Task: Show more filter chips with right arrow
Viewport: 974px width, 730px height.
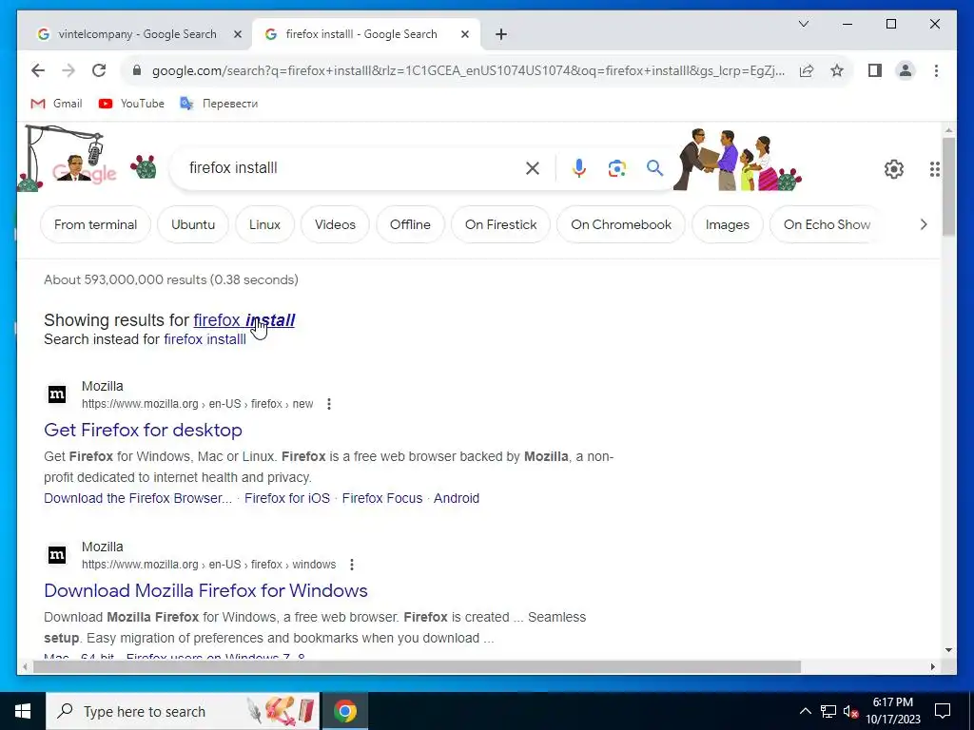Action: (924, 224)
